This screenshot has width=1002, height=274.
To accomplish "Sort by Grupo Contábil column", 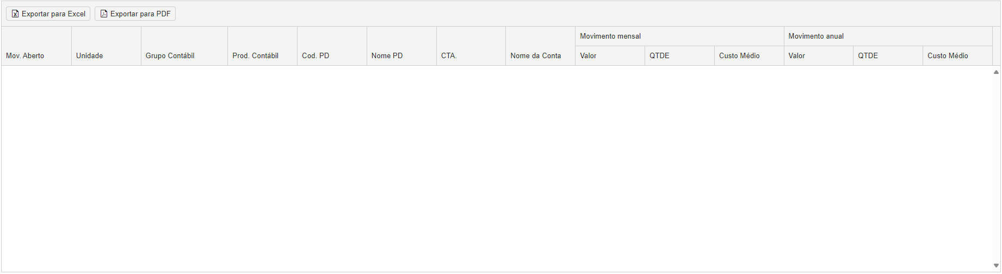I will coord(170,55).
